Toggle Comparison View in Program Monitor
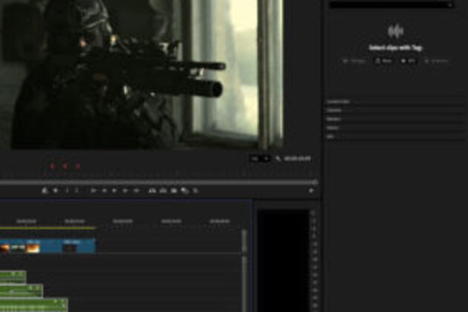468x312 pixels. tap(185, 190)
